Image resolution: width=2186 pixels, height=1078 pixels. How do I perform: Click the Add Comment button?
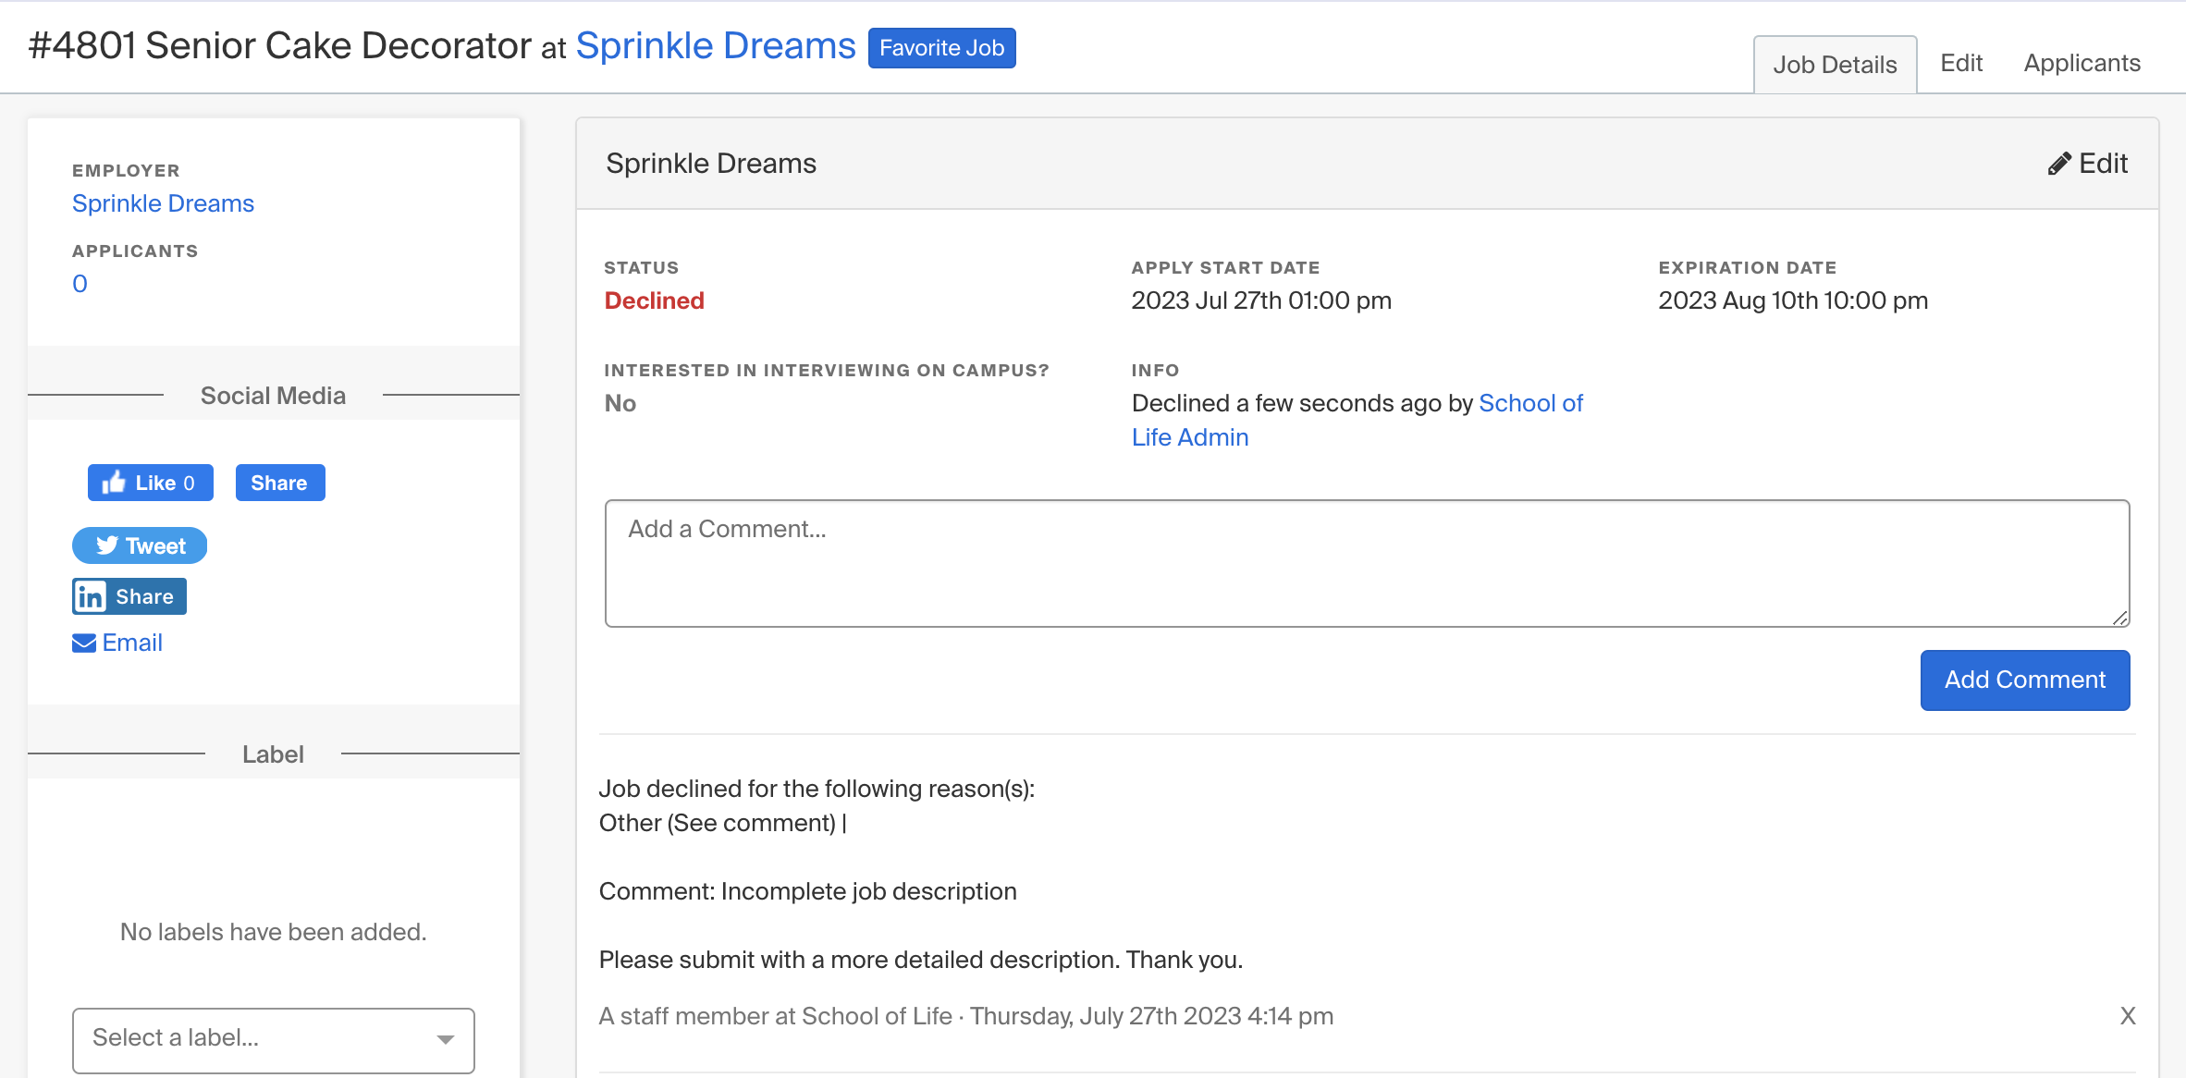click(x=2025, y=680)
